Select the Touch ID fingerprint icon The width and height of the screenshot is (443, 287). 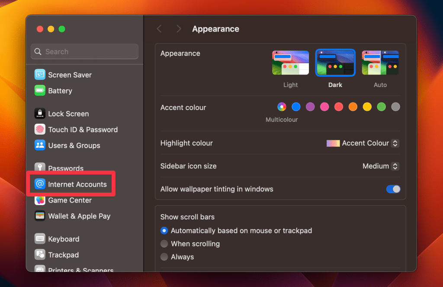40,129
